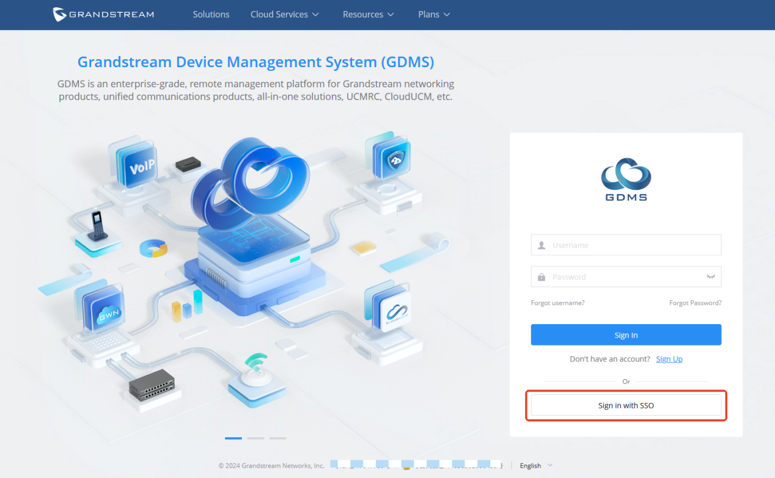Click the GDMS cloud logo

tap(626, 179)
